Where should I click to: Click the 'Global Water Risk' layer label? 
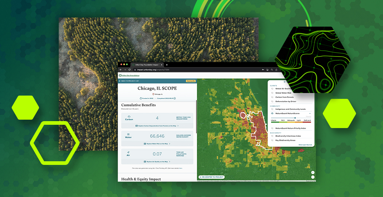coord(283,93)
